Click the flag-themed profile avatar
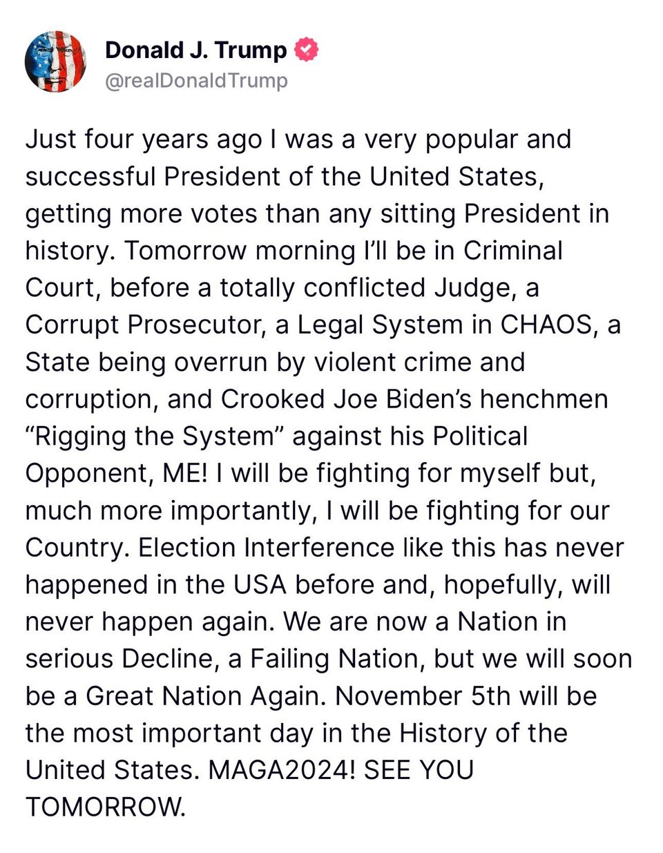The width and height of the screenshot is (663, 853). (55, 62)
